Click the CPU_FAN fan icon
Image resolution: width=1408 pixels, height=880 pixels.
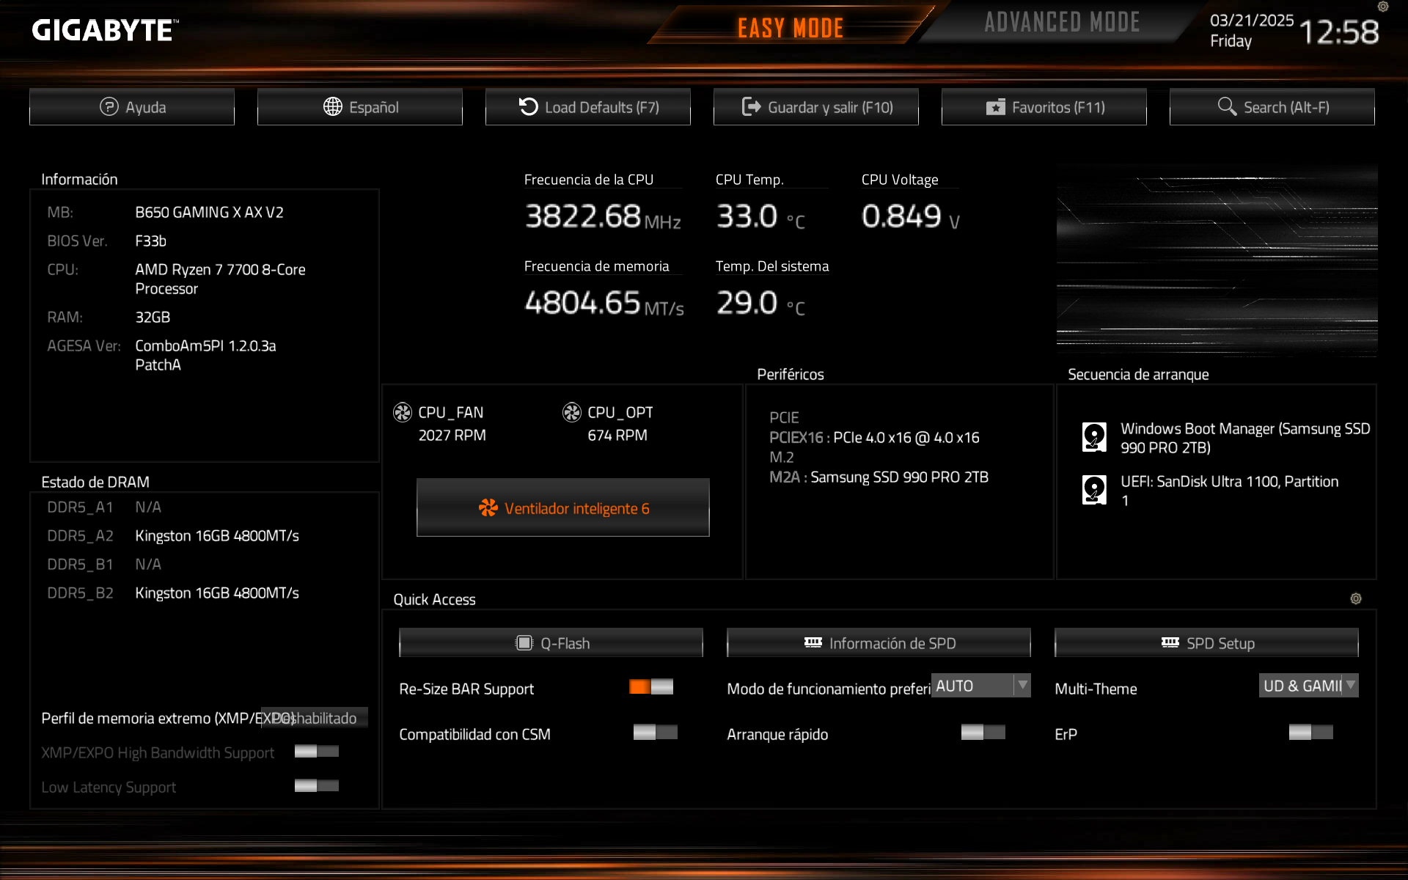coord(403,413)
